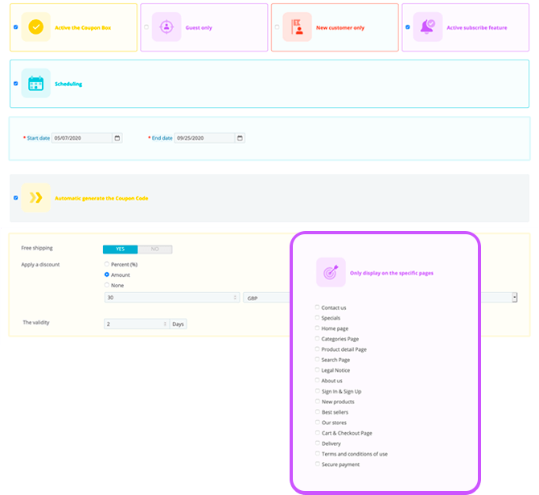The height and width of the screenshot is (495, 539).
Task: Open the End date calendar picker
Action: pos(240,138)
